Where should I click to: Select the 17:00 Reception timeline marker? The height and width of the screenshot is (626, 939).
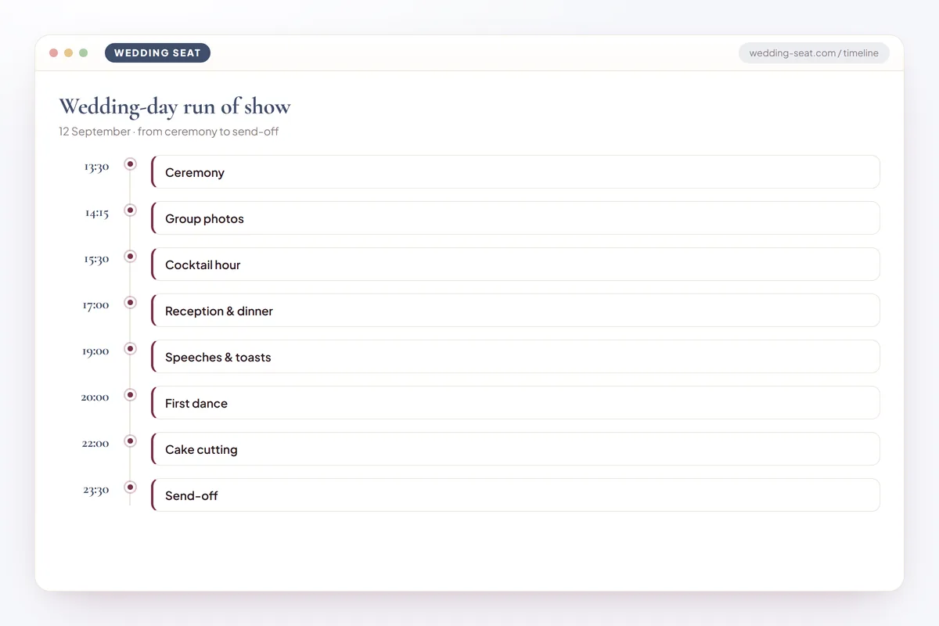click(x=130, y=302)
